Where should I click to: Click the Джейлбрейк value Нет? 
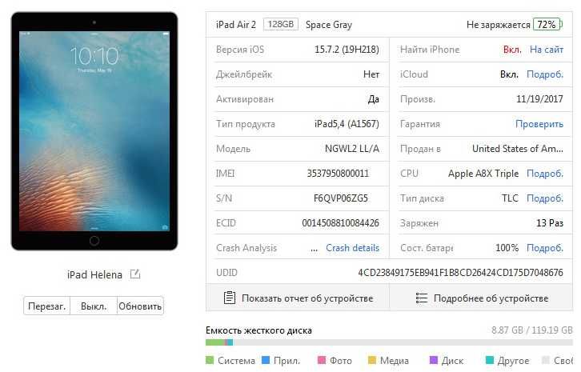(x=371, y=74)
